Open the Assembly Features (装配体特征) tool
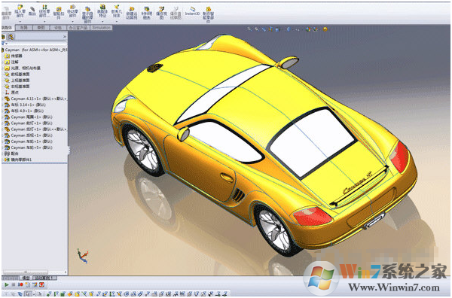Screen dimensions: 452x298 click(102, 11)
